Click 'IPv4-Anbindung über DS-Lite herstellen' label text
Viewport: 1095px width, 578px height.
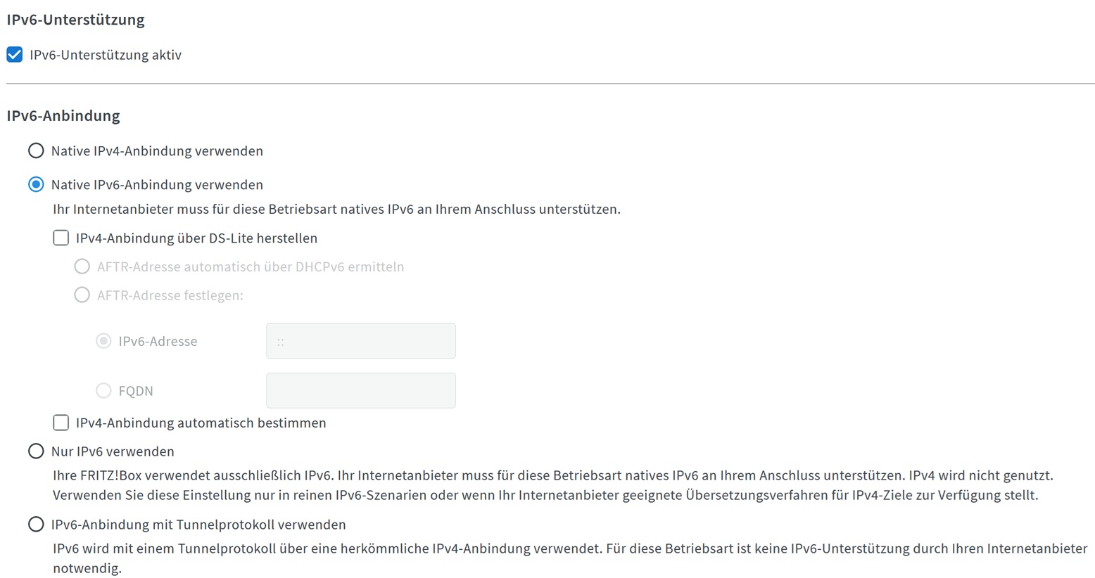(x=197, y=238)
